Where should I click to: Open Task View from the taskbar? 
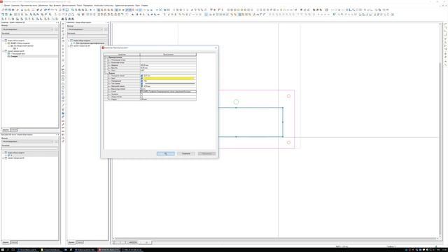point(13,250)
